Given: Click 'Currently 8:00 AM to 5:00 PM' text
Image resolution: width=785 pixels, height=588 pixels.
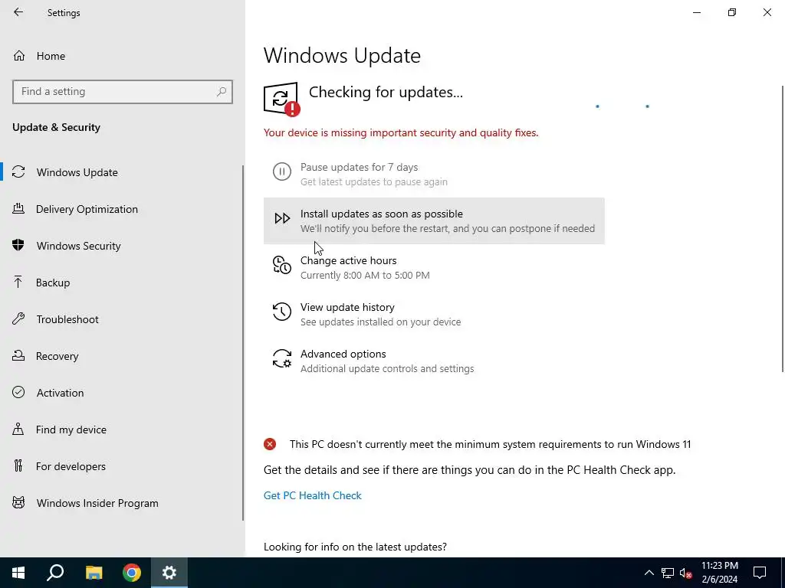Looking at the screenshot, I should tap(365, 276).
